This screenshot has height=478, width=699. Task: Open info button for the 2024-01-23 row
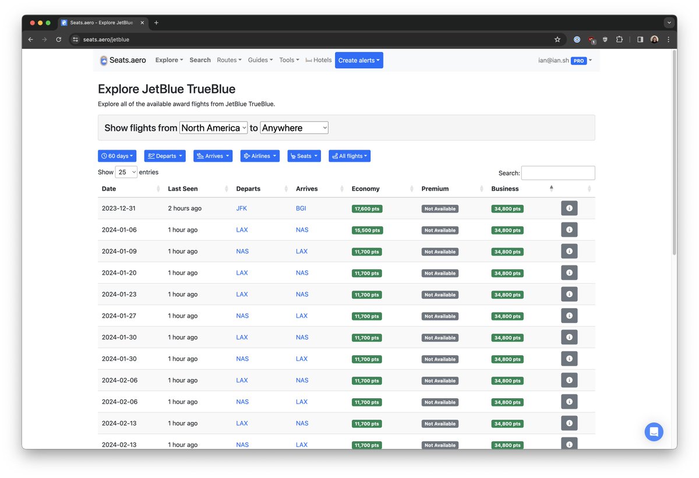tap(569, 294)
